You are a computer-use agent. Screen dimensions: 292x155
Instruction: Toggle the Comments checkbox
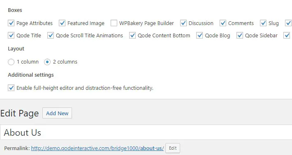(x=223, y=23)
